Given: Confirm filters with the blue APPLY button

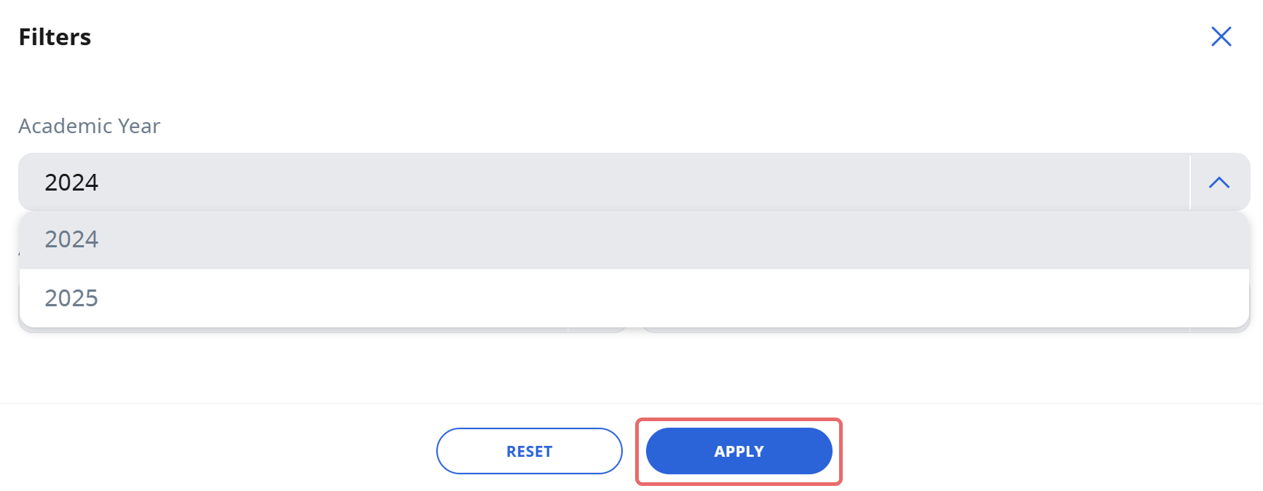Looking at the screenshot, I should tap(739, 451).
